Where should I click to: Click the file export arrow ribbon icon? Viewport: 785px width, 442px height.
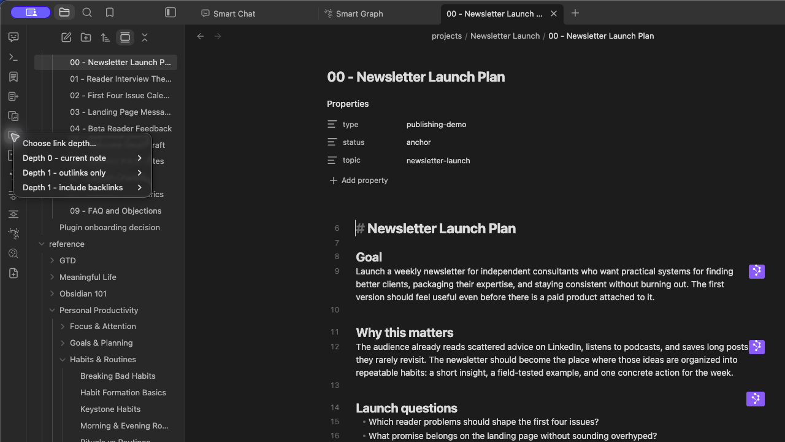click(13, 96)
